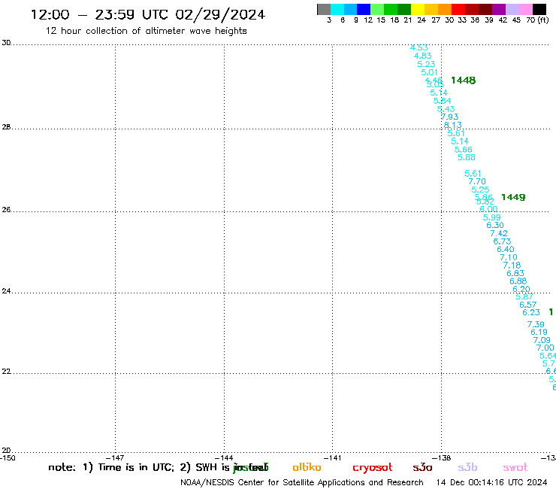
Task: Click the 22 latitude axis label
Action: [x=6, y=372]
